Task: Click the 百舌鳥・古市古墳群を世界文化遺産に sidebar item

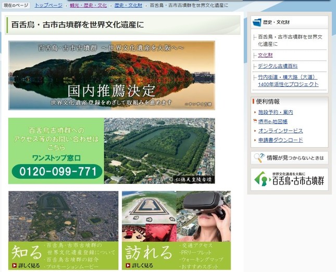Action: [290, 41]
